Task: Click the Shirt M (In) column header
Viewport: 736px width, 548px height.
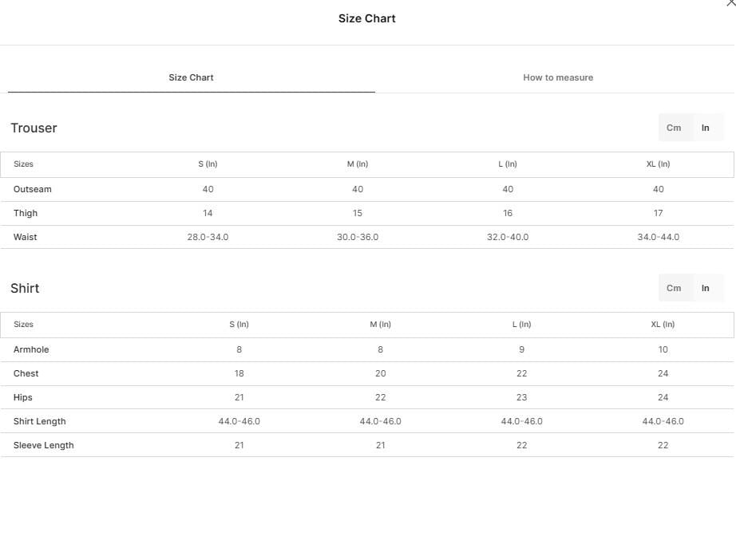Action: (x=380, y=324)
